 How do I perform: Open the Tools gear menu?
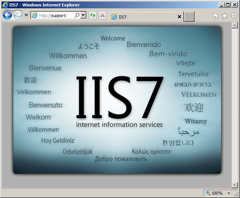coord(234,16)
